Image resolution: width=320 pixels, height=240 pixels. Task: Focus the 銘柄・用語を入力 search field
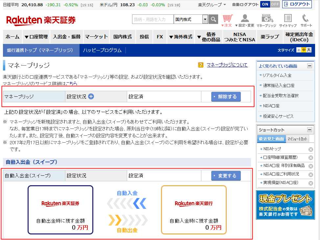(x=153, y=19)
